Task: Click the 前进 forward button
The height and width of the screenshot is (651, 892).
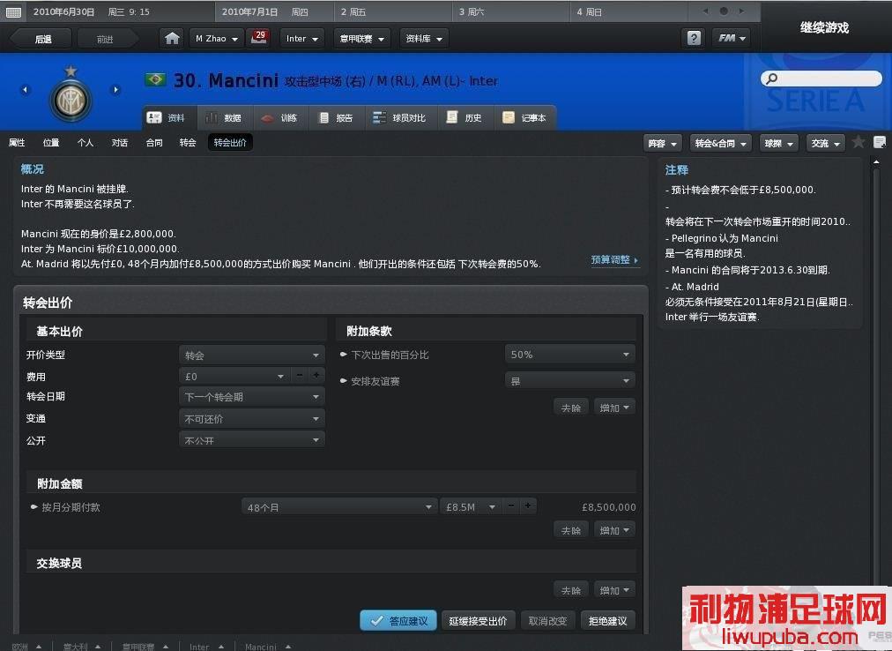Action: click(x=106, y=39)
